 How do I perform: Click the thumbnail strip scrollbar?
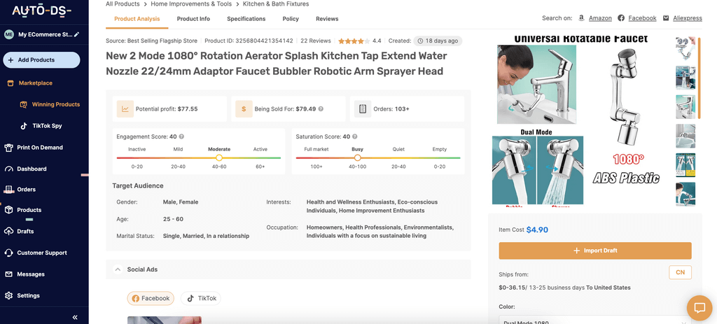coord(699,78)
